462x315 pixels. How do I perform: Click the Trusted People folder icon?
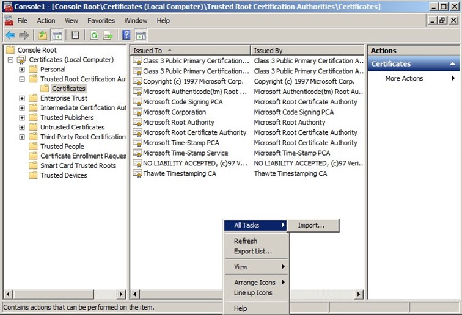(33, 147)
